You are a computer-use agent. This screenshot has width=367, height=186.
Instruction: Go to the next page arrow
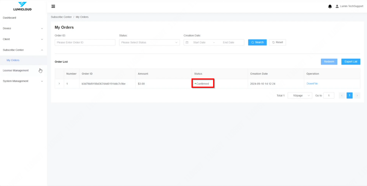(x=357, y=95)
